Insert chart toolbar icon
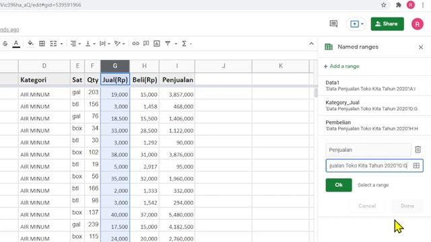This screenshot has height=242, width=431. pyautogui.click(x=157, y=44)
